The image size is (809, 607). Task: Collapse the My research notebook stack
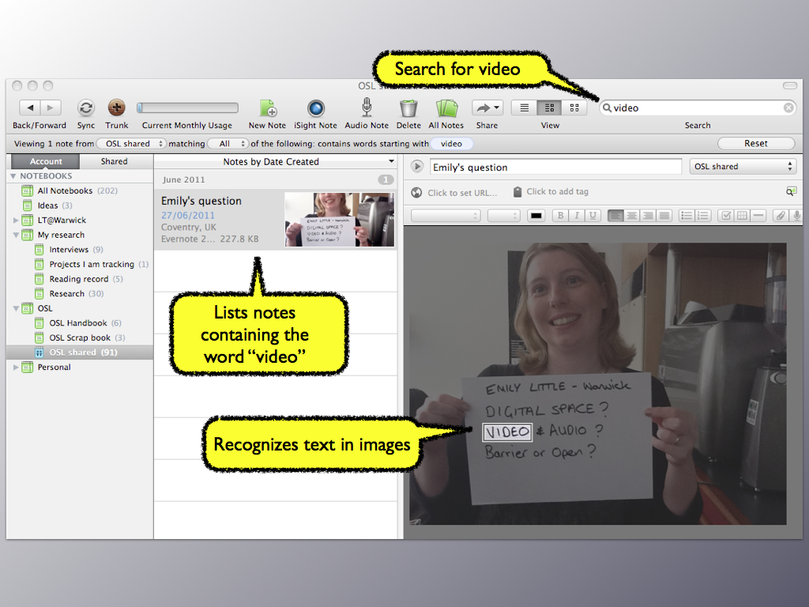tap(17, 235)
